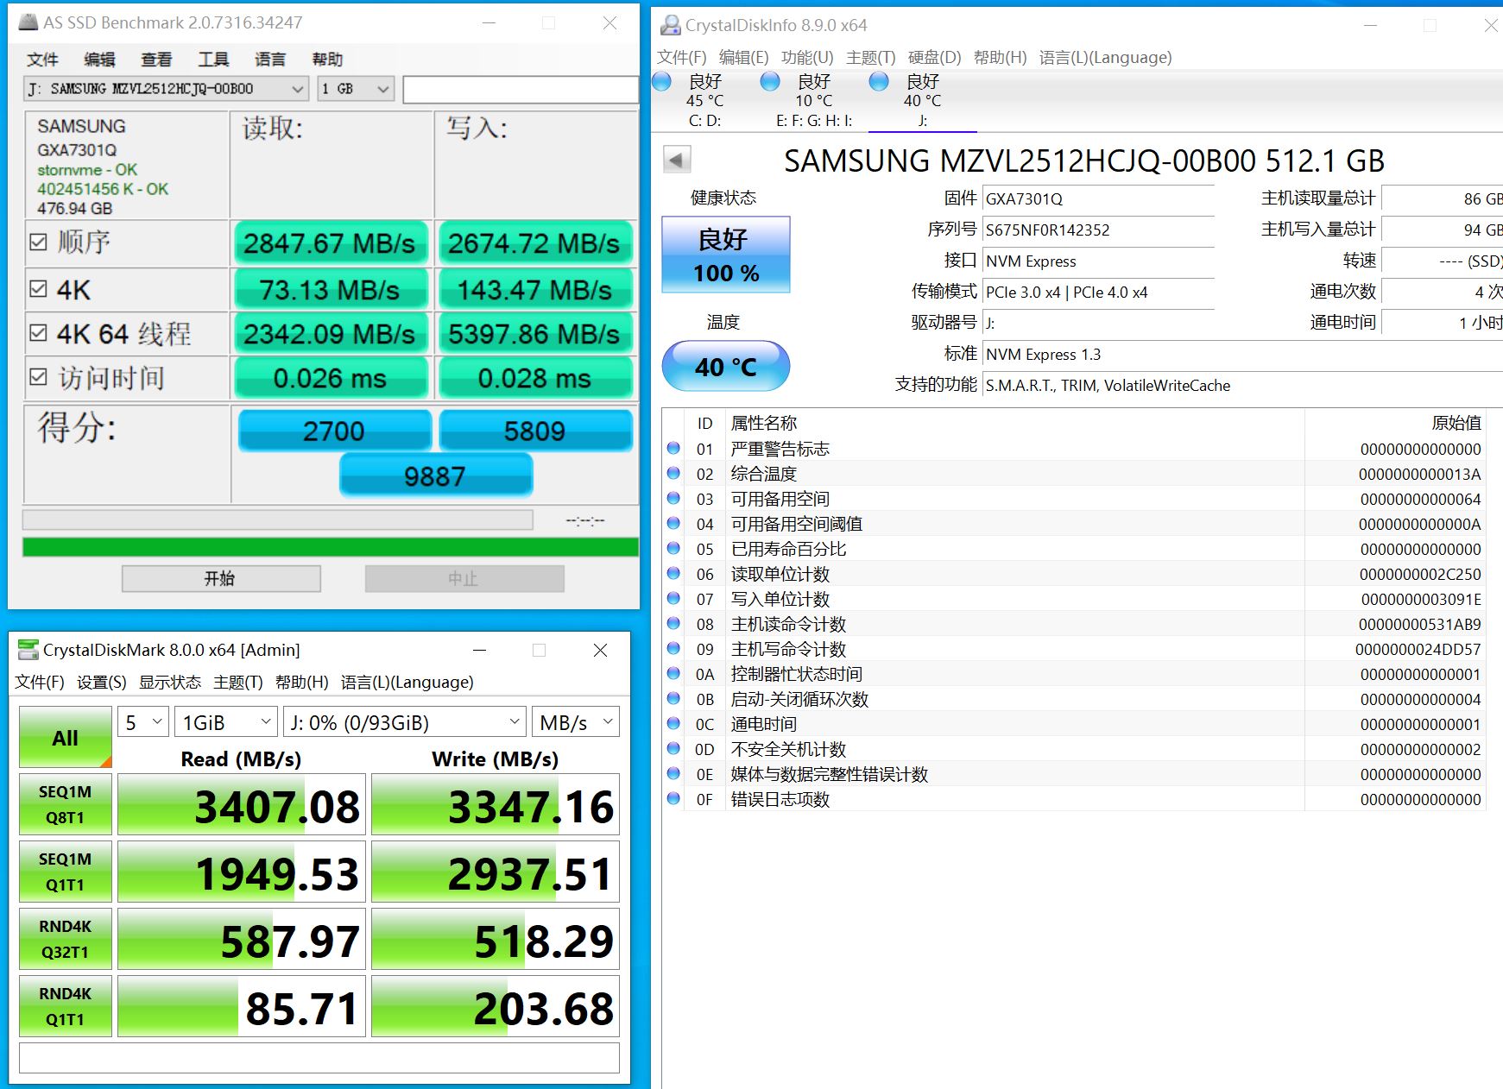Click the All button in CrystalDiskMark
1503x1089 pixels.
pyautogui.click(x=66, y=738)
